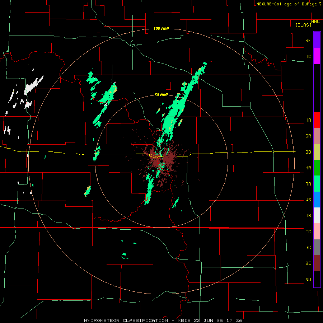Click the IC light pink legend swatch
The width and height of the screenshot is (323, 323).
pos(317,231)
